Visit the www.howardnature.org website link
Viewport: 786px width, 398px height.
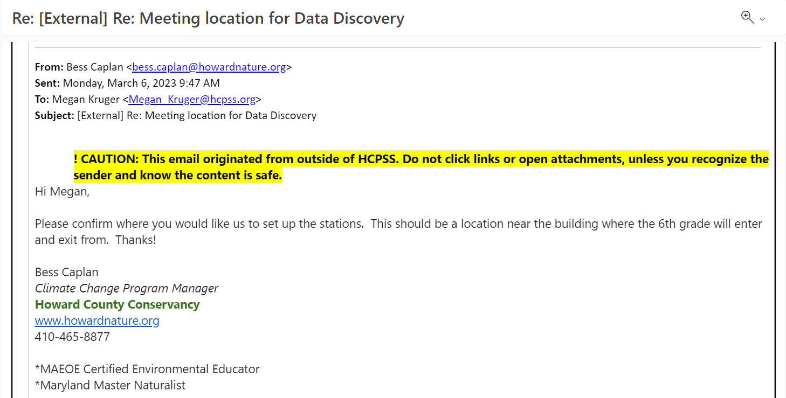point(97,321)
